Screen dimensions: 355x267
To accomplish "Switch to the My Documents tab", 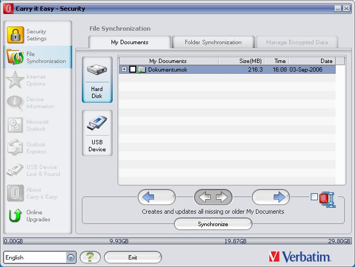I will click(130, 42).
